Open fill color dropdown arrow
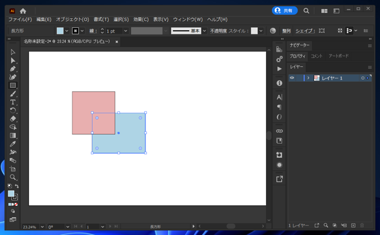Screen dimensions: 380x235 pos(66,31)
